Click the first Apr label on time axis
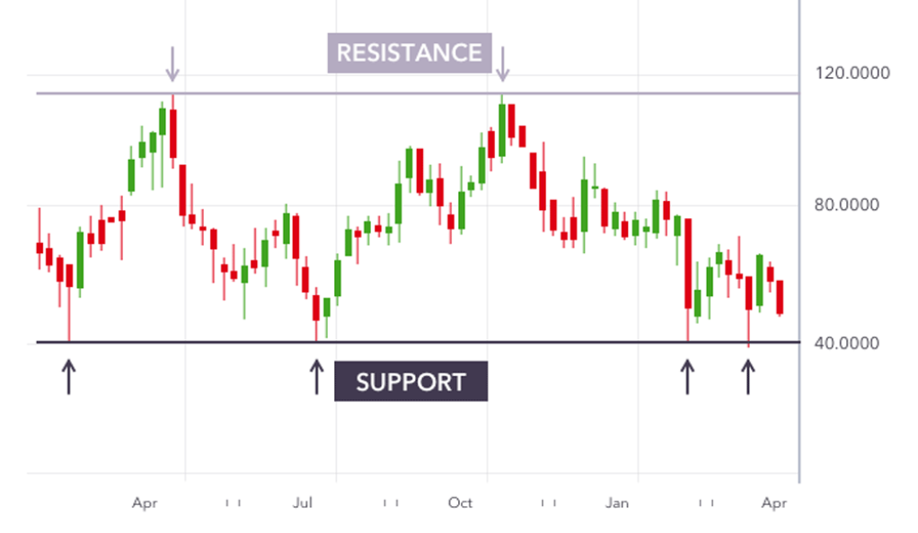Screen dimensions: 918x533 click(x=145, y=503)
